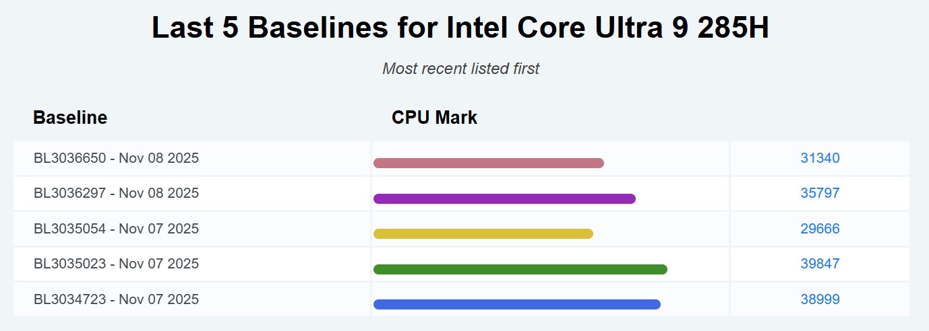Select baseline BL3036650 - Nov 08 2025

(116, 158)
